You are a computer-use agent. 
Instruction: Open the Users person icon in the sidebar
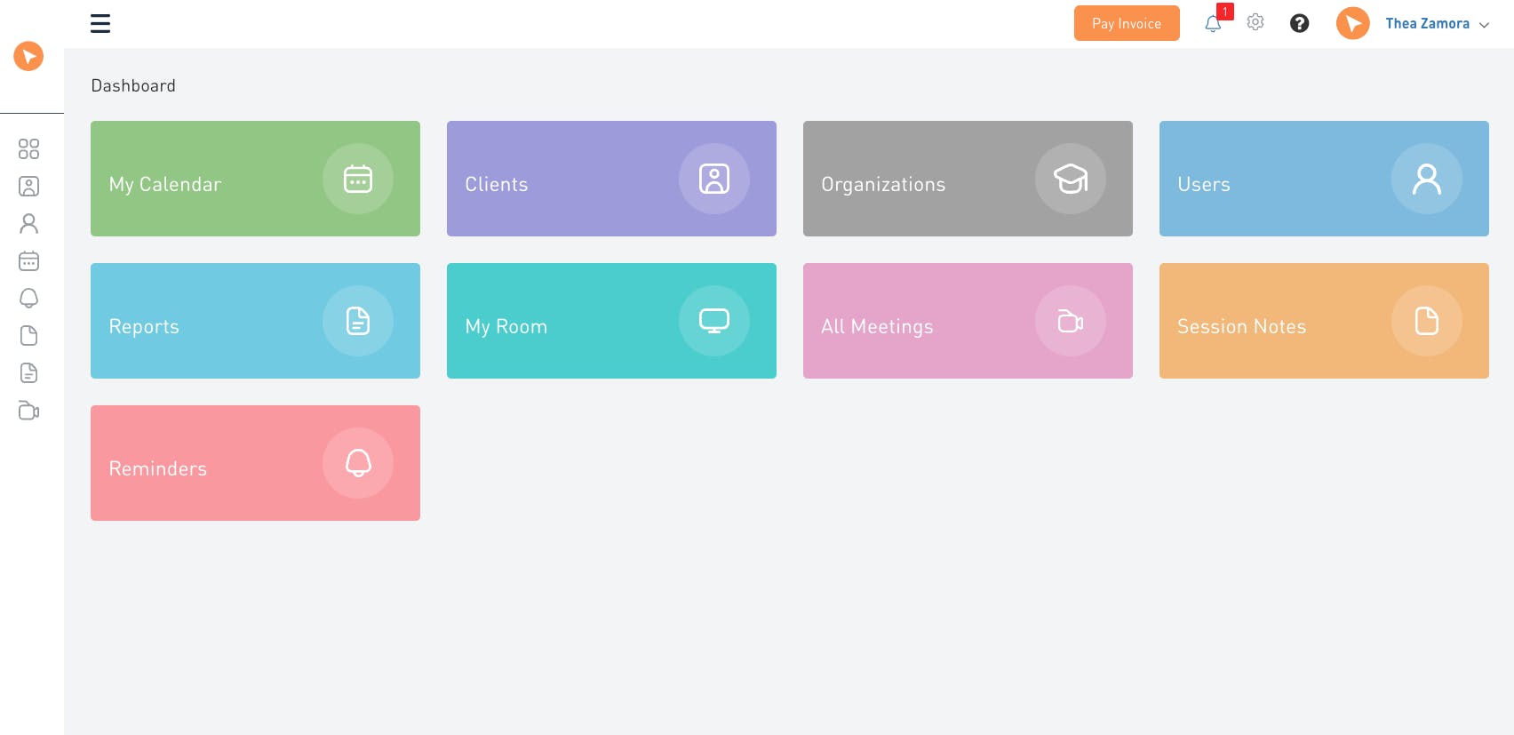click(x=28, y=223)
